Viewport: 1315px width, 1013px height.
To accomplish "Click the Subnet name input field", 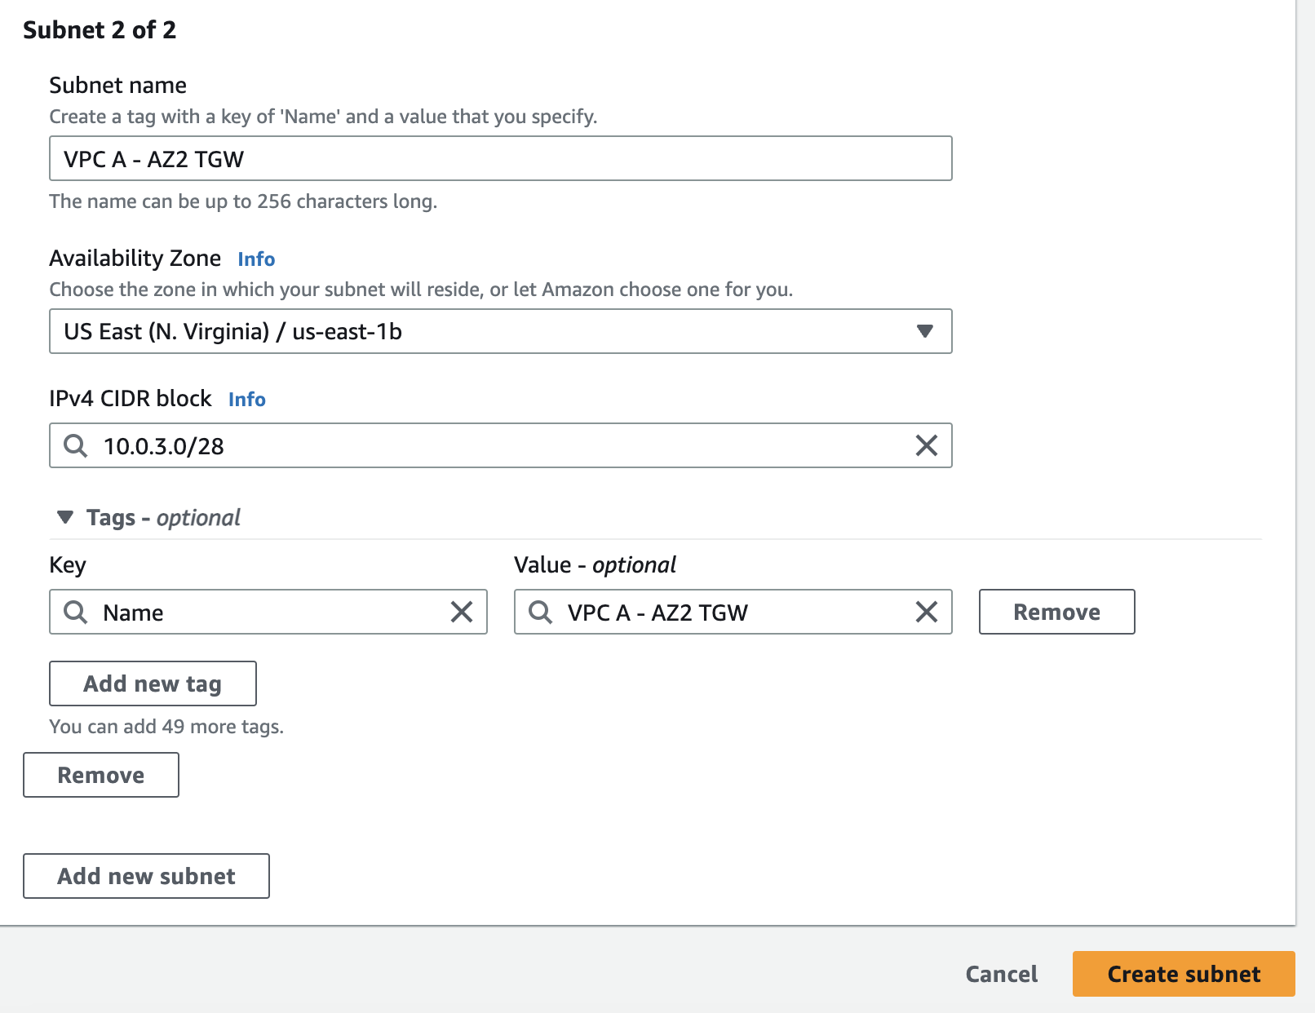I will [x=500, y=158].
